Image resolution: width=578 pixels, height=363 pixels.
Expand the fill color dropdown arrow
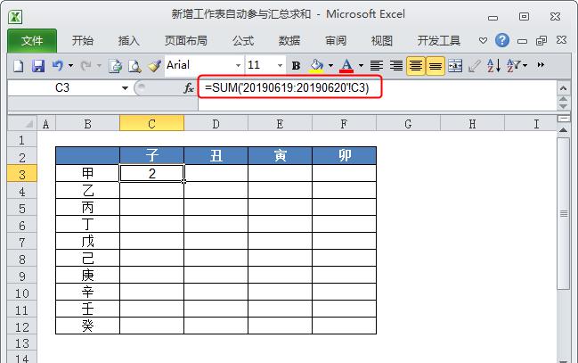[330, 66]
